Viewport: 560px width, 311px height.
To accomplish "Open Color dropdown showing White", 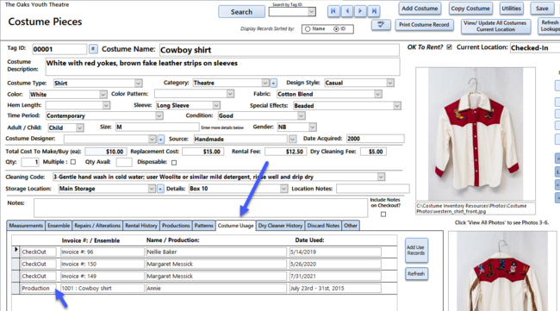I will pos(103,94).
